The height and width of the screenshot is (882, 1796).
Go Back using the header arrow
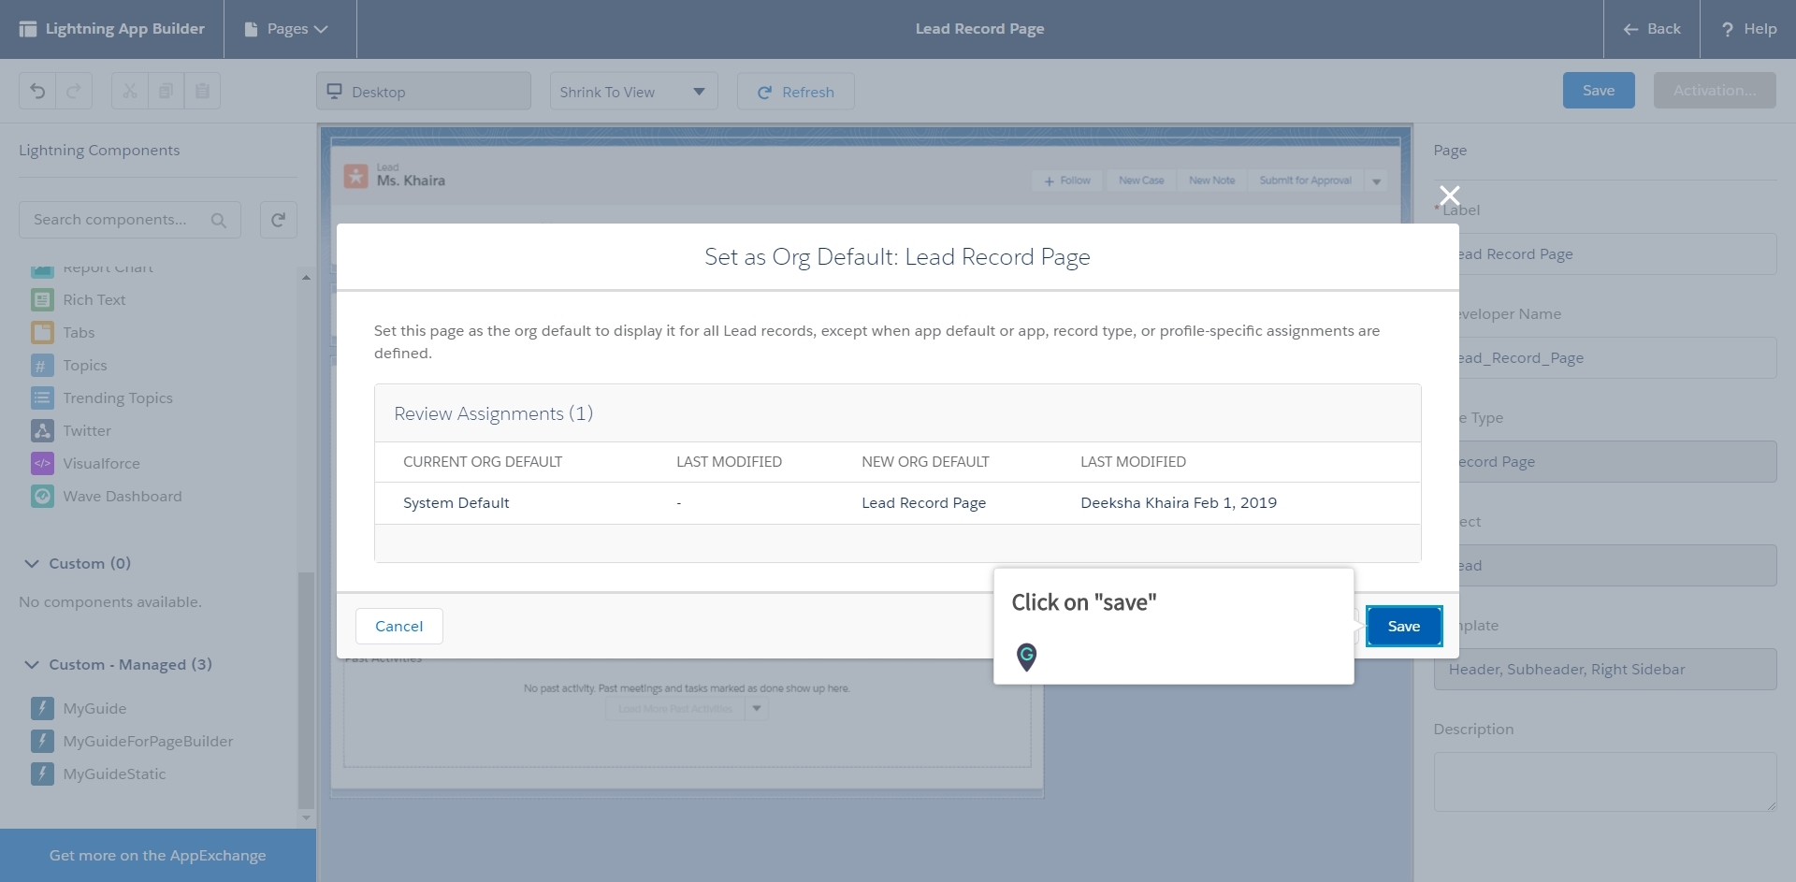coord(1651,29)
